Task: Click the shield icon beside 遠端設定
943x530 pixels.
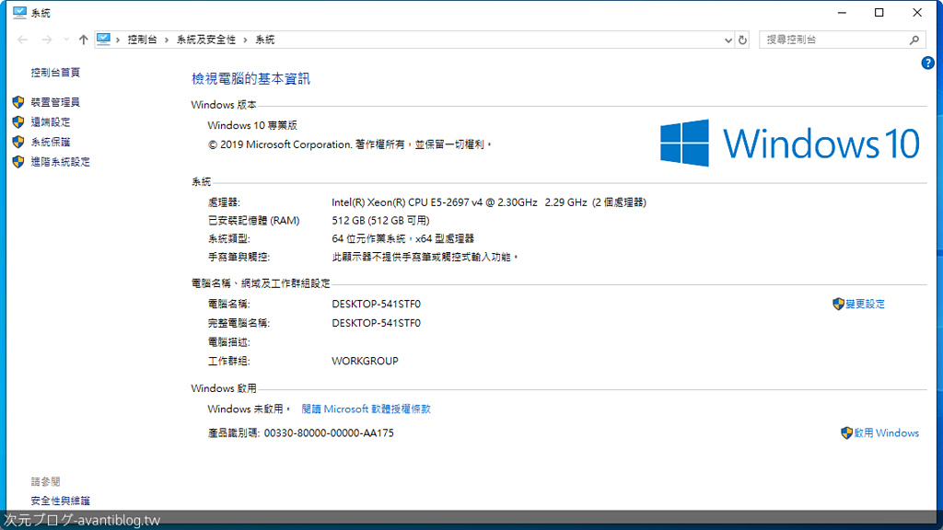Action: (x=18, y=122)
